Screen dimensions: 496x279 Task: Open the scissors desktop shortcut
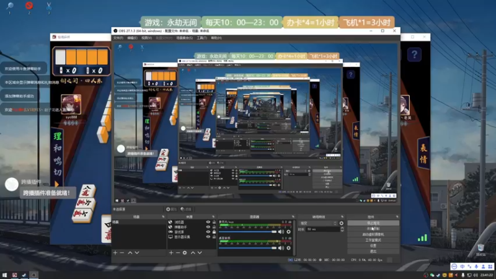[49, 6]
